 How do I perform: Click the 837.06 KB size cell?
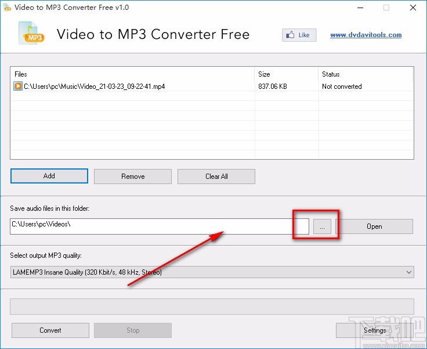pyautogui.click(x=273, y=87)
